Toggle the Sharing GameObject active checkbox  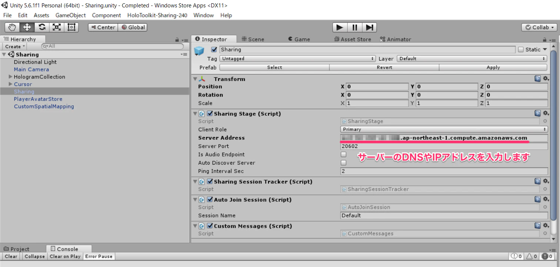tap(214, 50)
